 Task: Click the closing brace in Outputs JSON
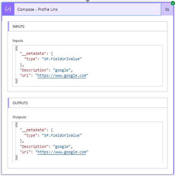(x=17, y=157)
